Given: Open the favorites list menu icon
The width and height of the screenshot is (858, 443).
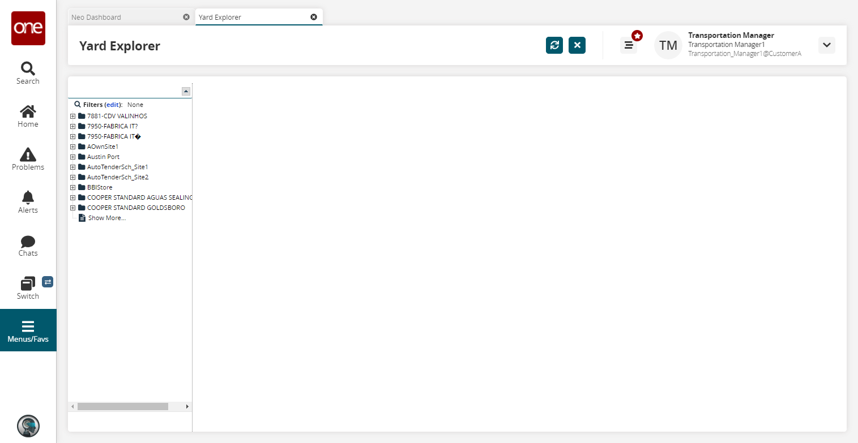Looking at the screenshot, I should [629, 45].
